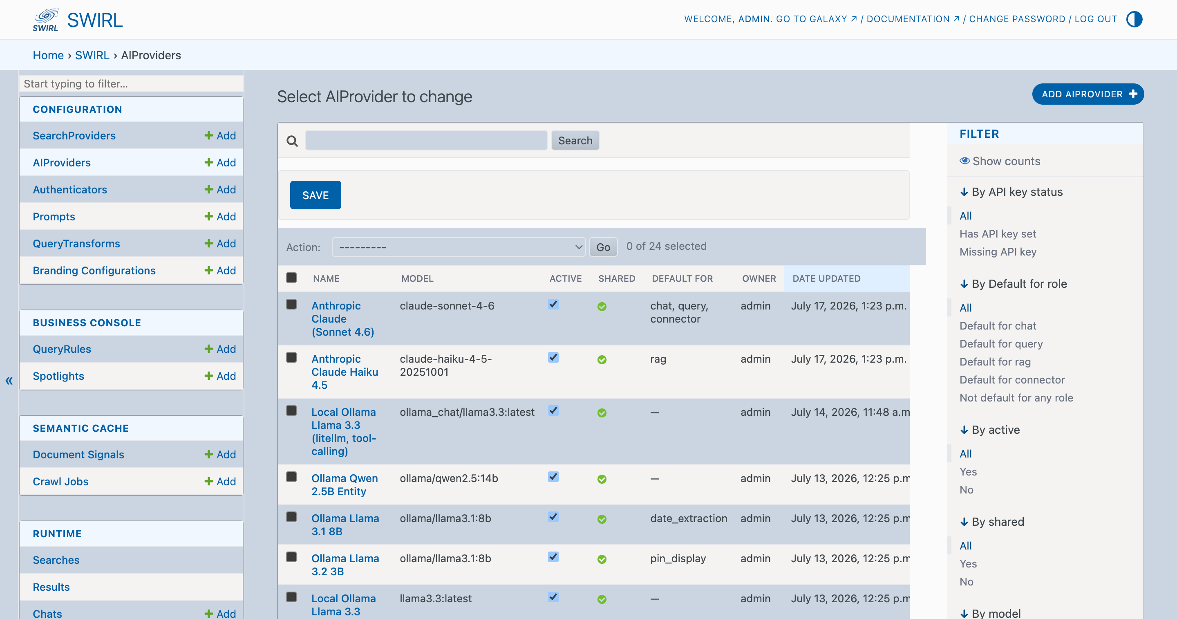
Task: Uncheck Active for ollama/qwen2.5:14b row
Action: (553, 476)
